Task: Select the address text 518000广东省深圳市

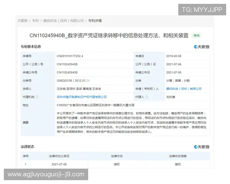Action: (x=95, y=105)
